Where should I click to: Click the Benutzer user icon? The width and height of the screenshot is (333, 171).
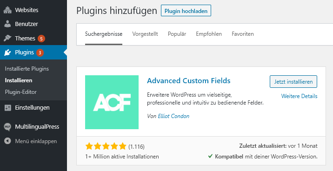click(x=7, y=24)
